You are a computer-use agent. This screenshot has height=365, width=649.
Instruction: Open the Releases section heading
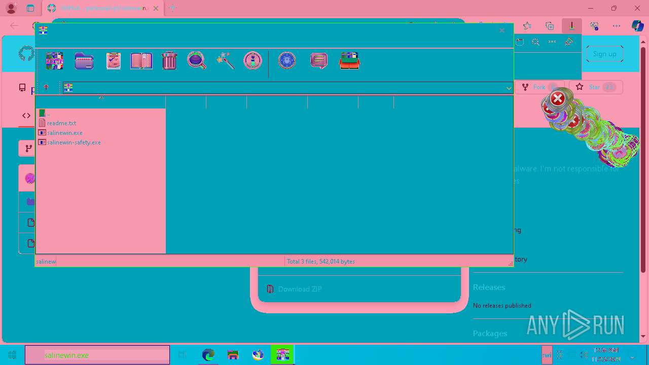[489, 287]
